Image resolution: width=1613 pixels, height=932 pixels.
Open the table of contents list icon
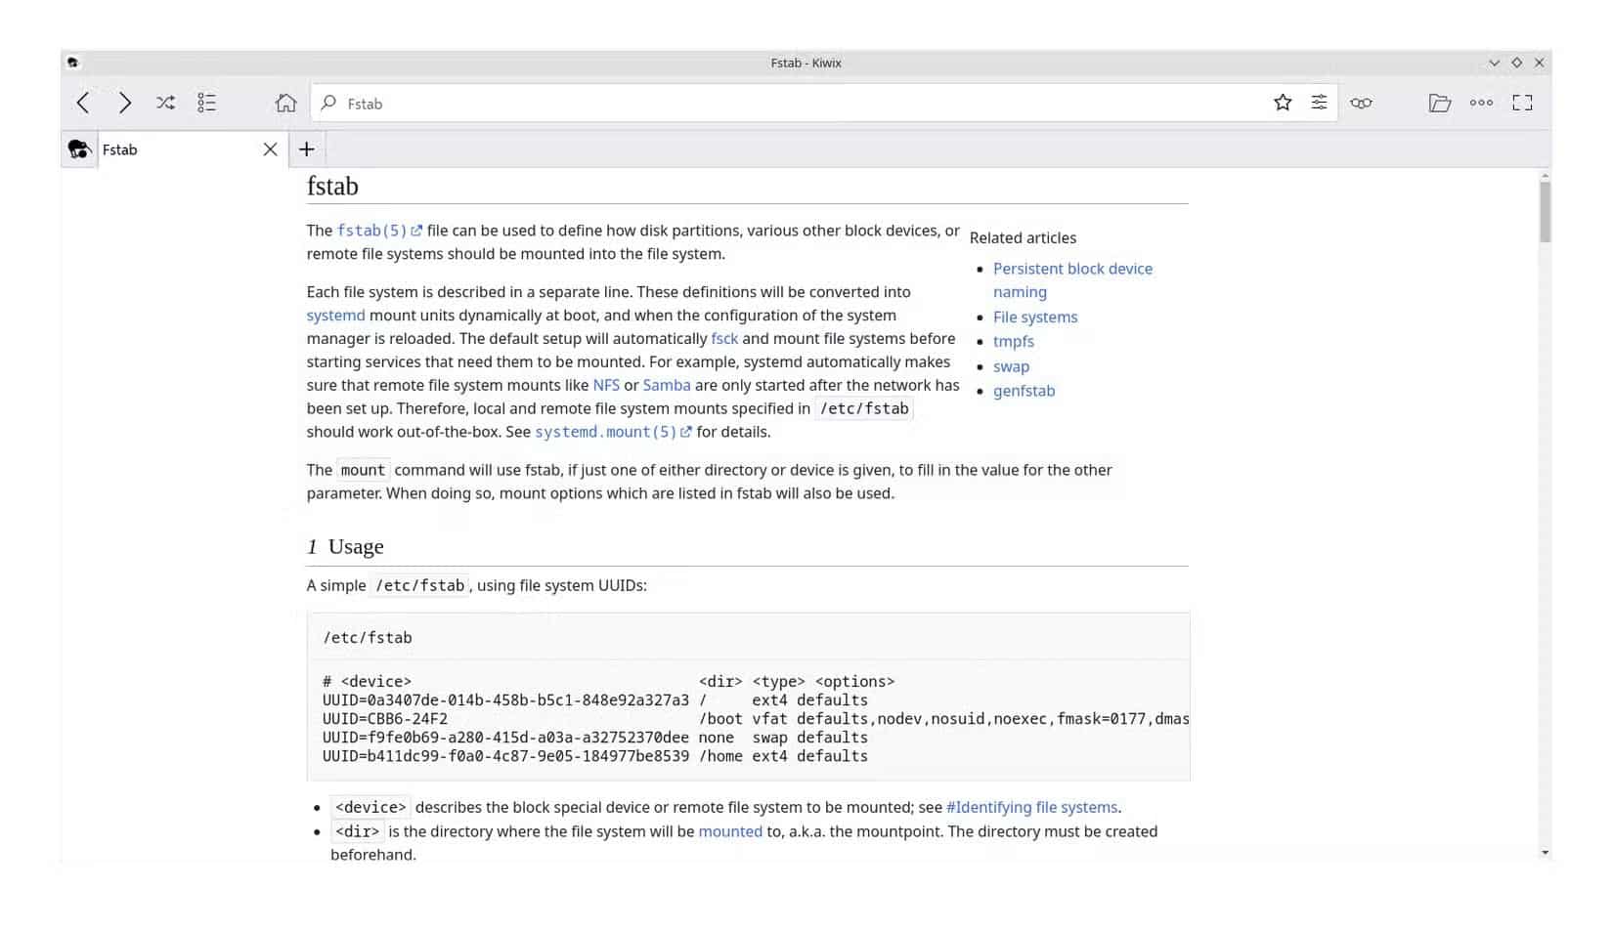[x=206, y=102]
